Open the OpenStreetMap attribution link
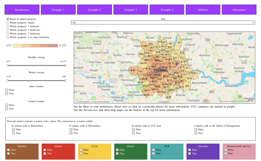Image resolution: width=261 pixels, height=161 pixels. pyautogui.click(x=100, y=102)
